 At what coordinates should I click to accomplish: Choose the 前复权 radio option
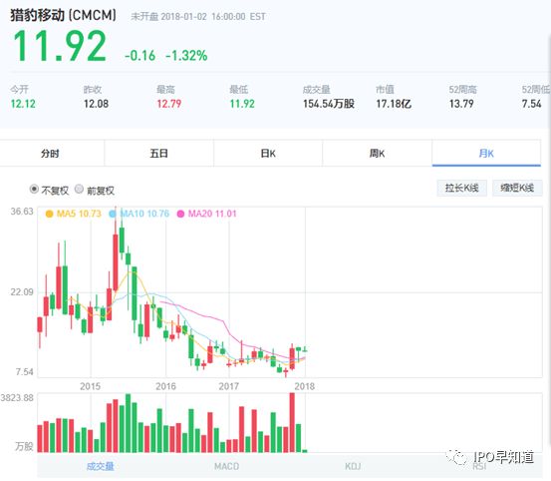pos(79,189)
